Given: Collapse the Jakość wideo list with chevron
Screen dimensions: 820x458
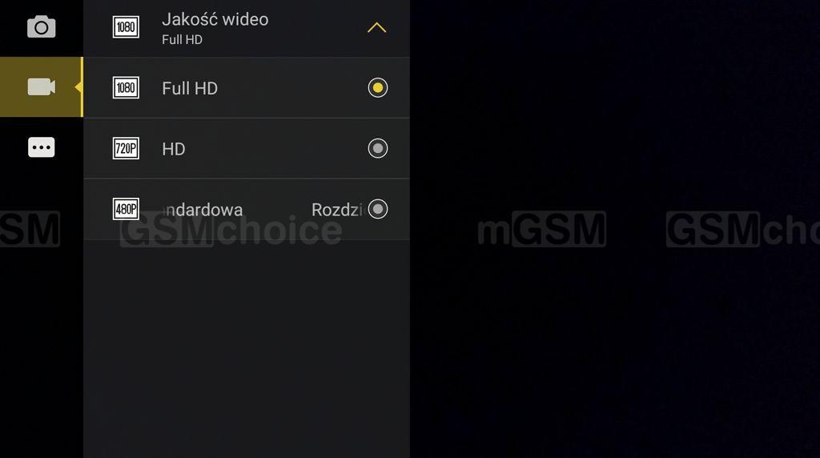Looking at the screenshot, I should pyautogui.click(x=376, y=27).
